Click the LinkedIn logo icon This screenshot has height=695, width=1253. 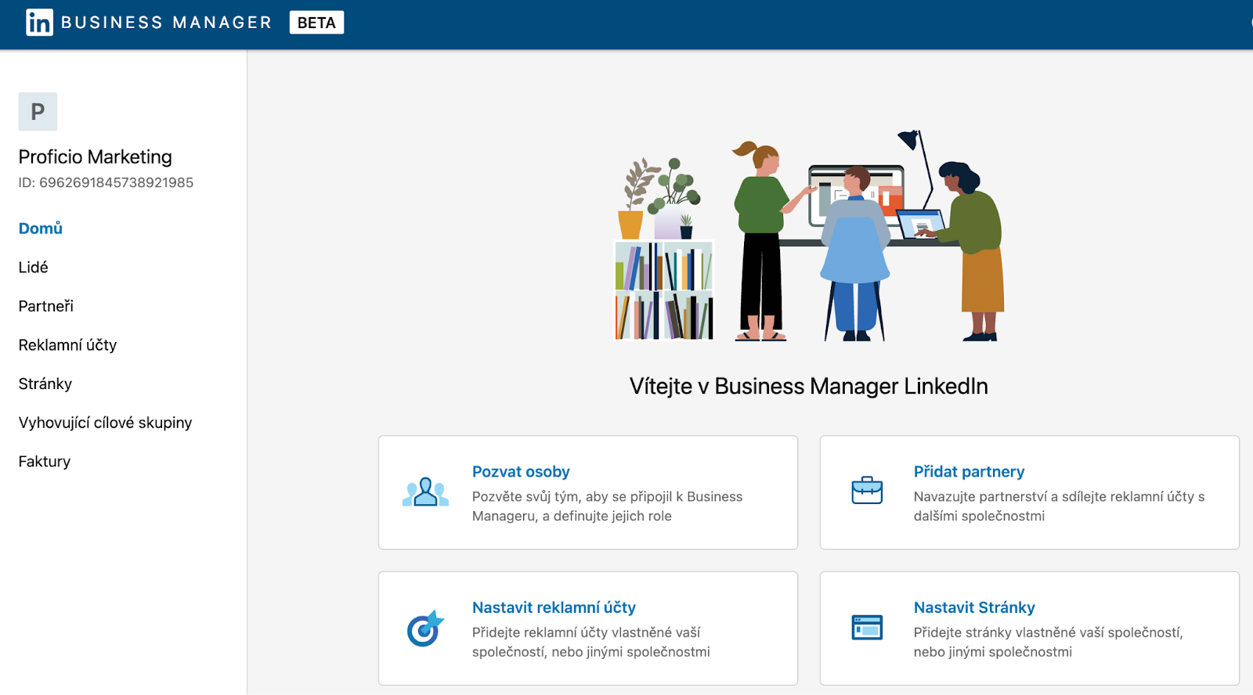(39, 23)
